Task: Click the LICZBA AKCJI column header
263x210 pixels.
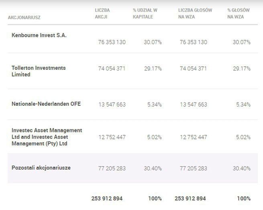Action: pyautogui.click(x=102, y=14)
